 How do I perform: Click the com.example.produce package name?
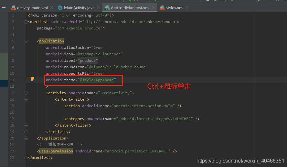coord(79,28)
